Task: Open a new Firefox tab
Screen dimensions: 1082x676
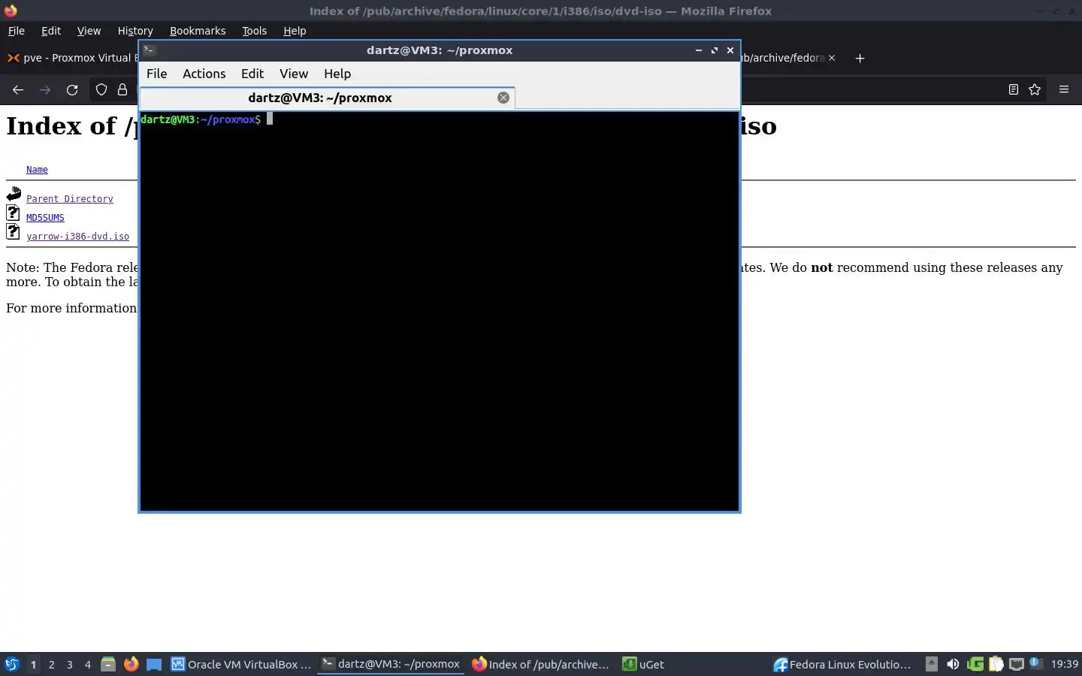Action: coord(860,58)
